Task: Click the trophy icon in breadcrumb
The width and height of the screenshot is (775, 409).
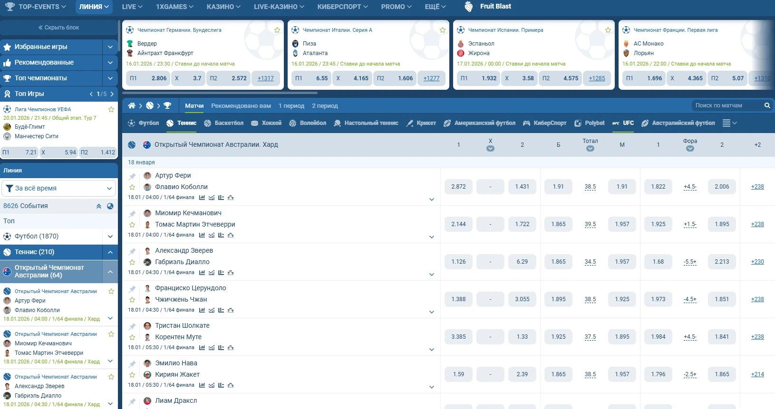Action: 167,105
